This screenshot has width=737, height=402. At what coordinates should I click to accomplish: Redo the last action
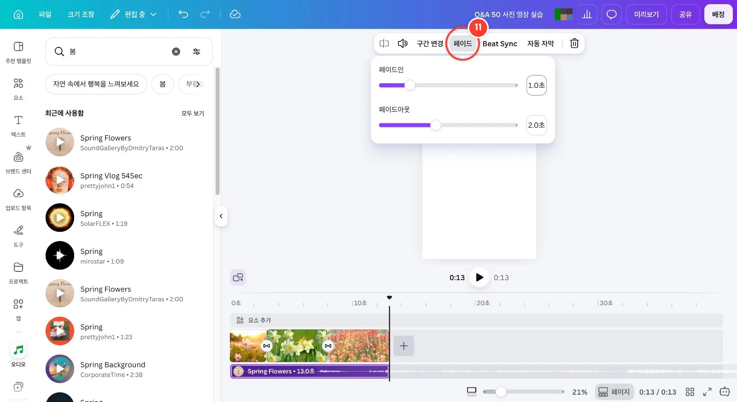(x=205, y=14)
